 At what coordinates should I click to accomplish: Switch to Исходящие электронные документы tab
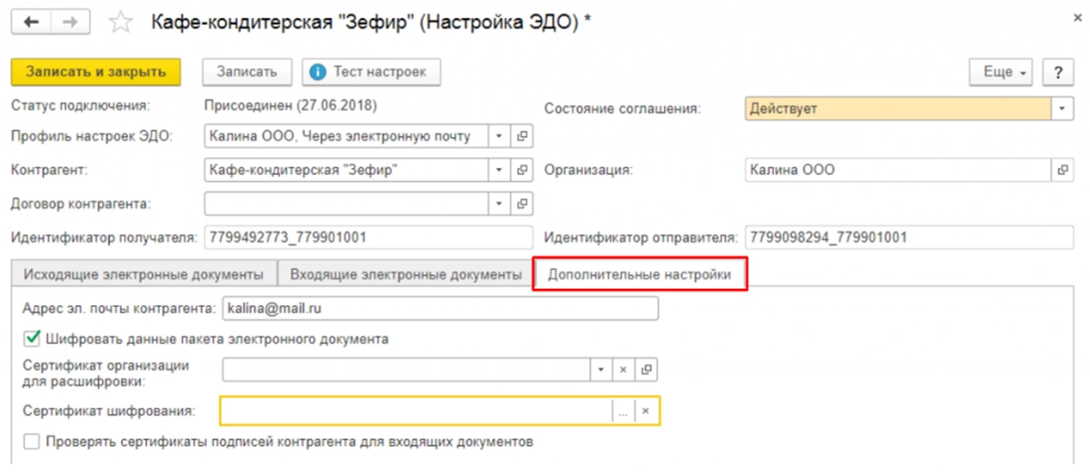point(144,273)
